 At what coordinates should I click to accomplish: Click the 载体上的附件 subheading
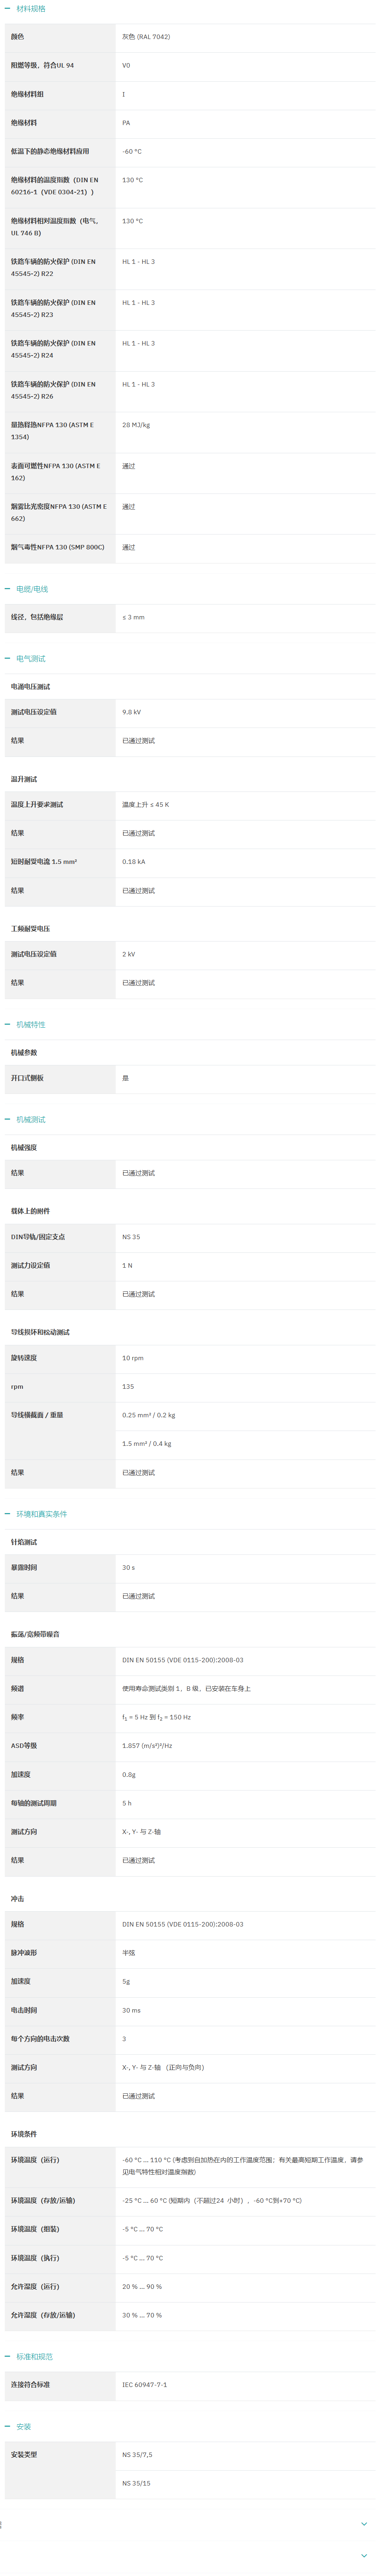pyautogui.click(x=31, y=1211)
